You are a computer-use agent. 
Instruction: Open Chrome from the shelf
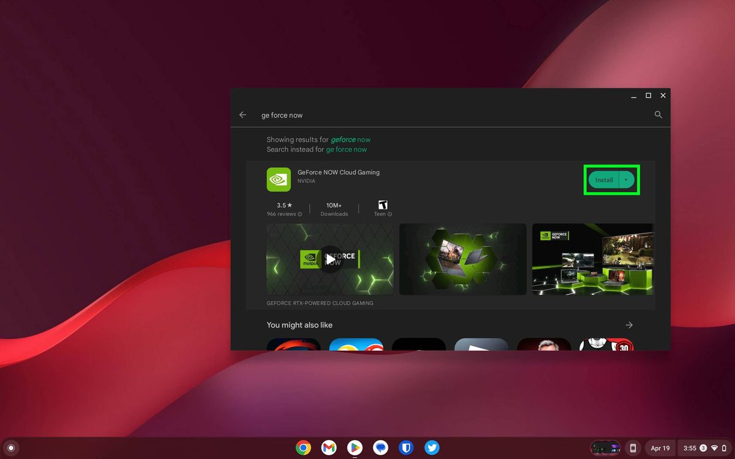[303, 447]
